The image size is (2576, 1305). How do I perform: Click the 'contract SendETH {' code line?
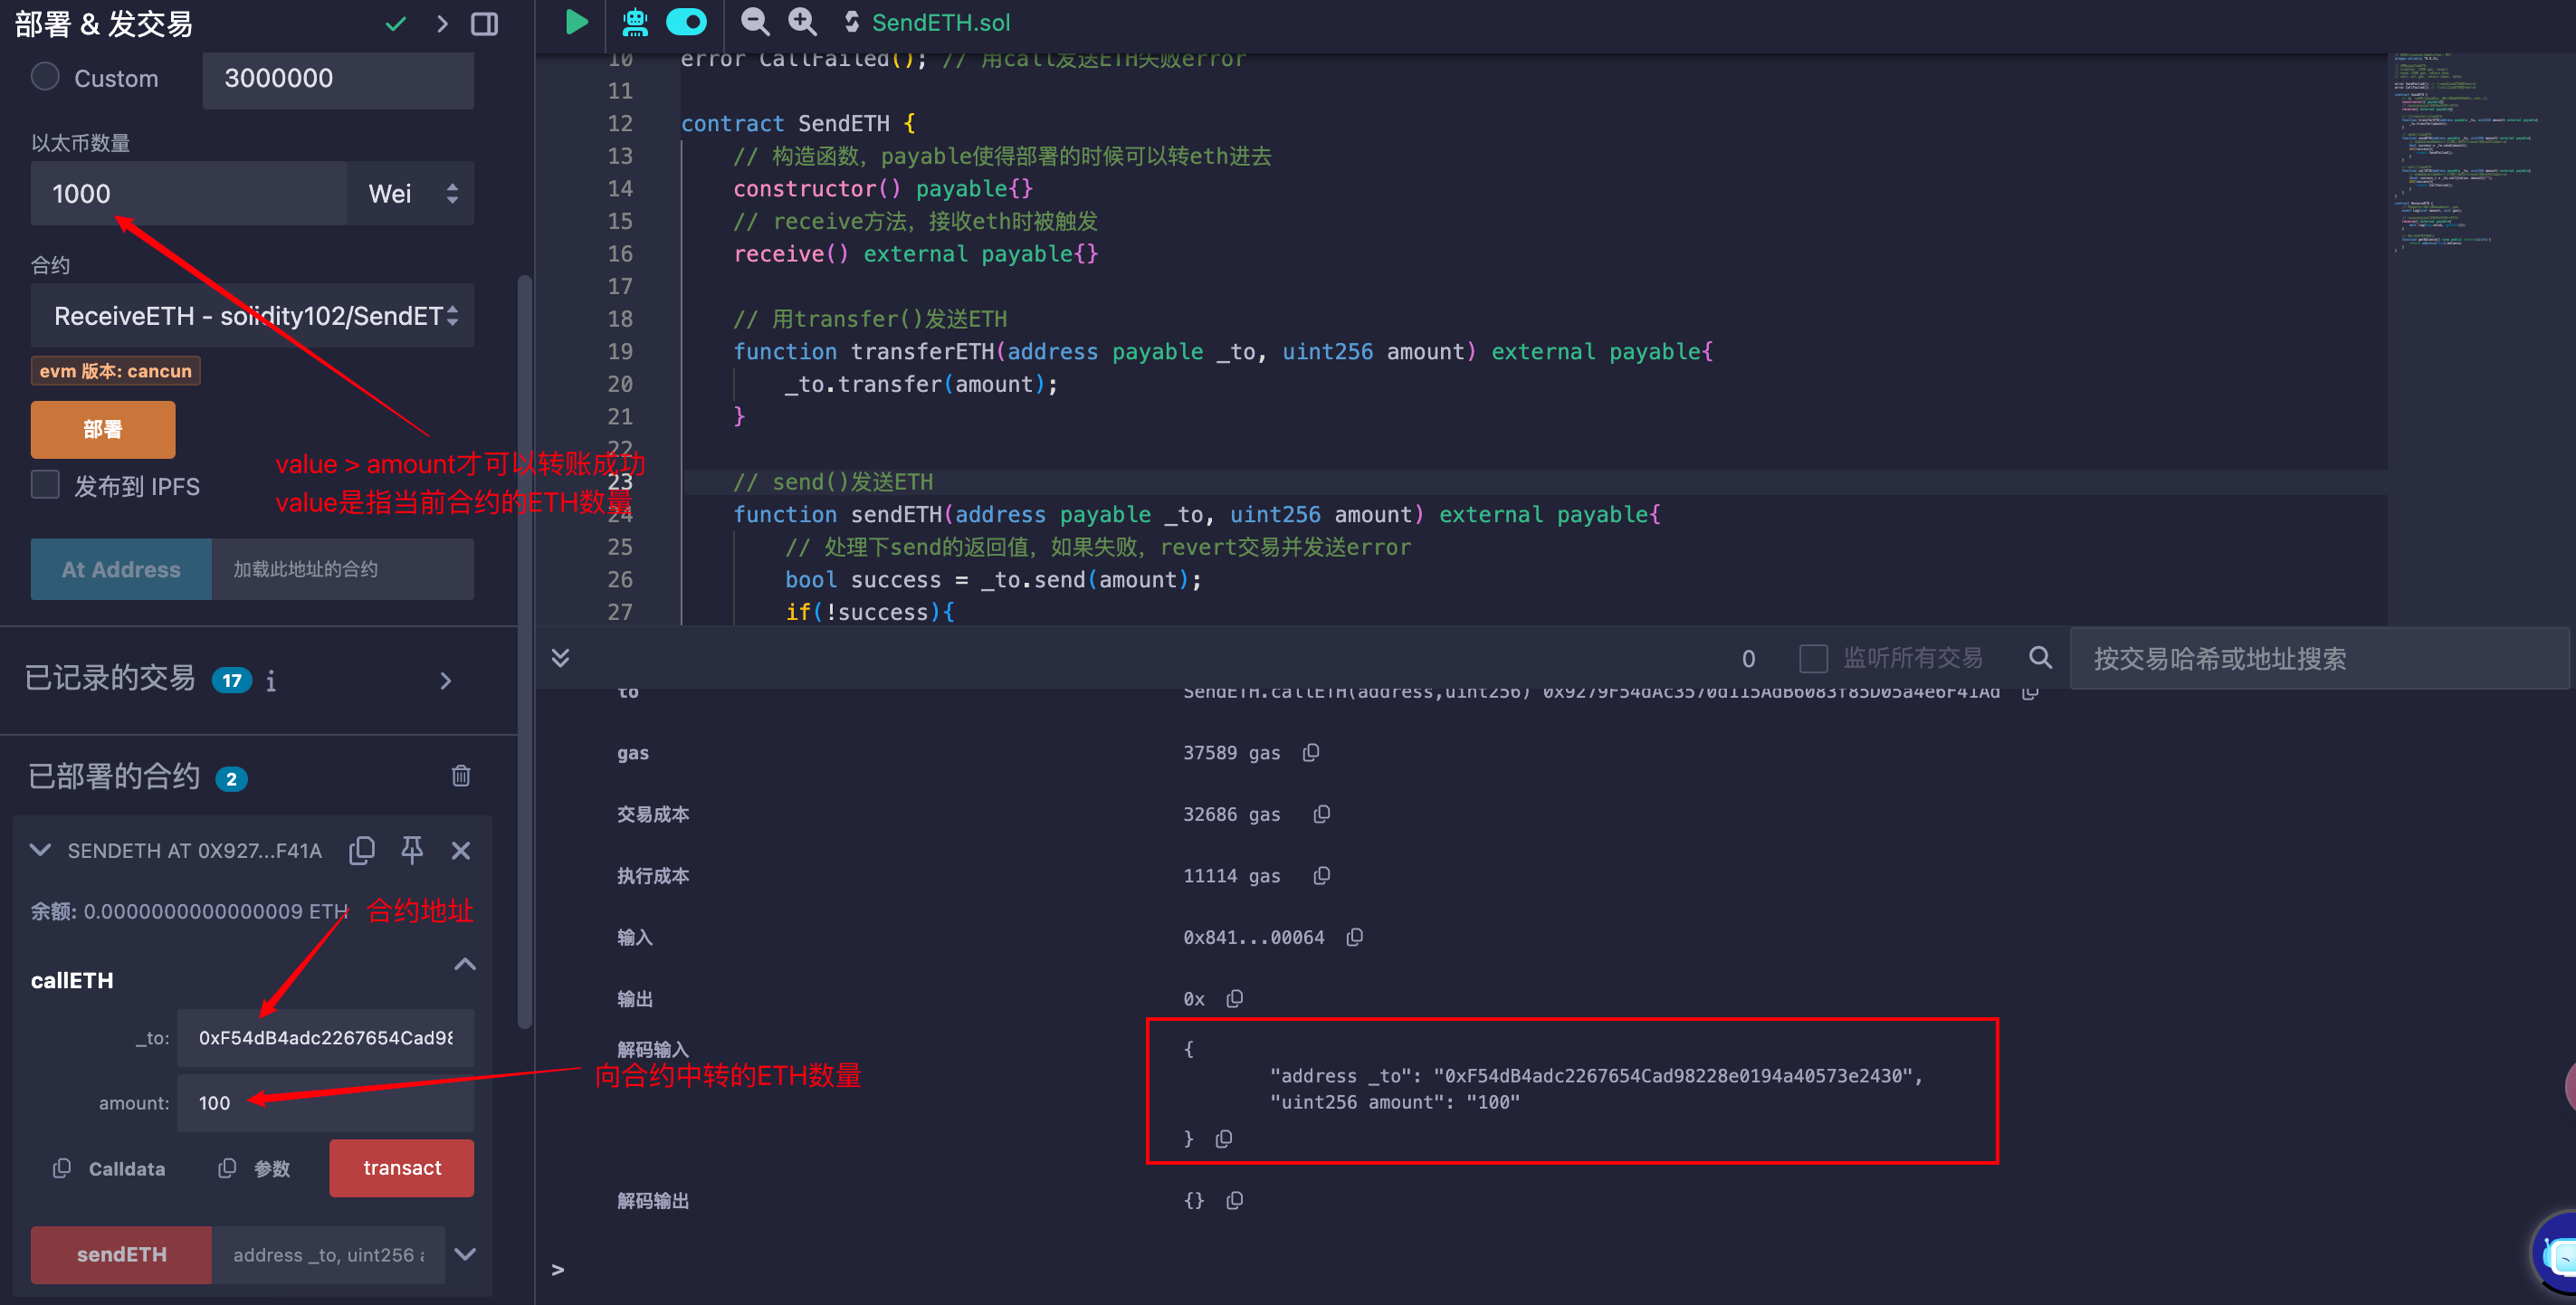point(798,123)
